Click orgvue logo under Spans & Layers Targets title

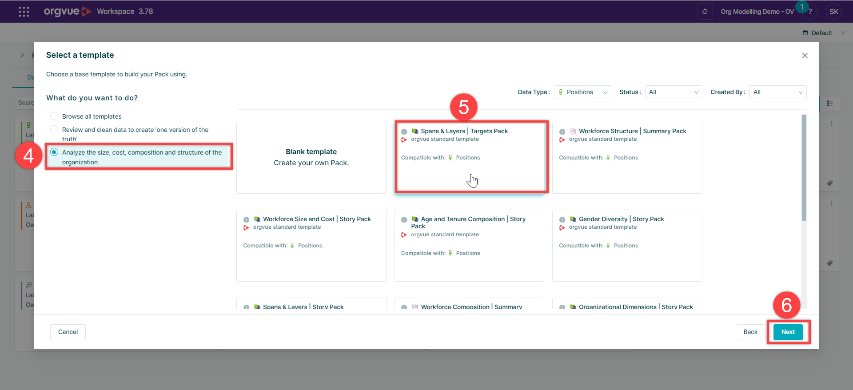(404, 139)
